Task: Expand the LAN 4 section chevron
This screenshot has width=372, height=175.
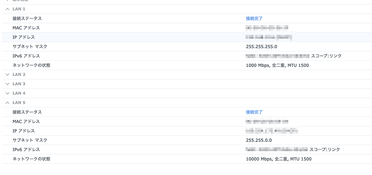Action: point(7,93)
